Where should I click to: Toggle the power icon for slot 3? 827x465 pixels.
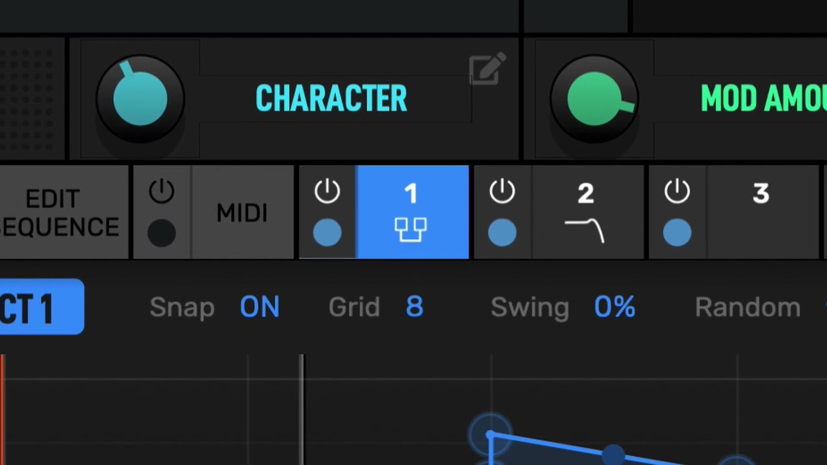pos(677,192)
